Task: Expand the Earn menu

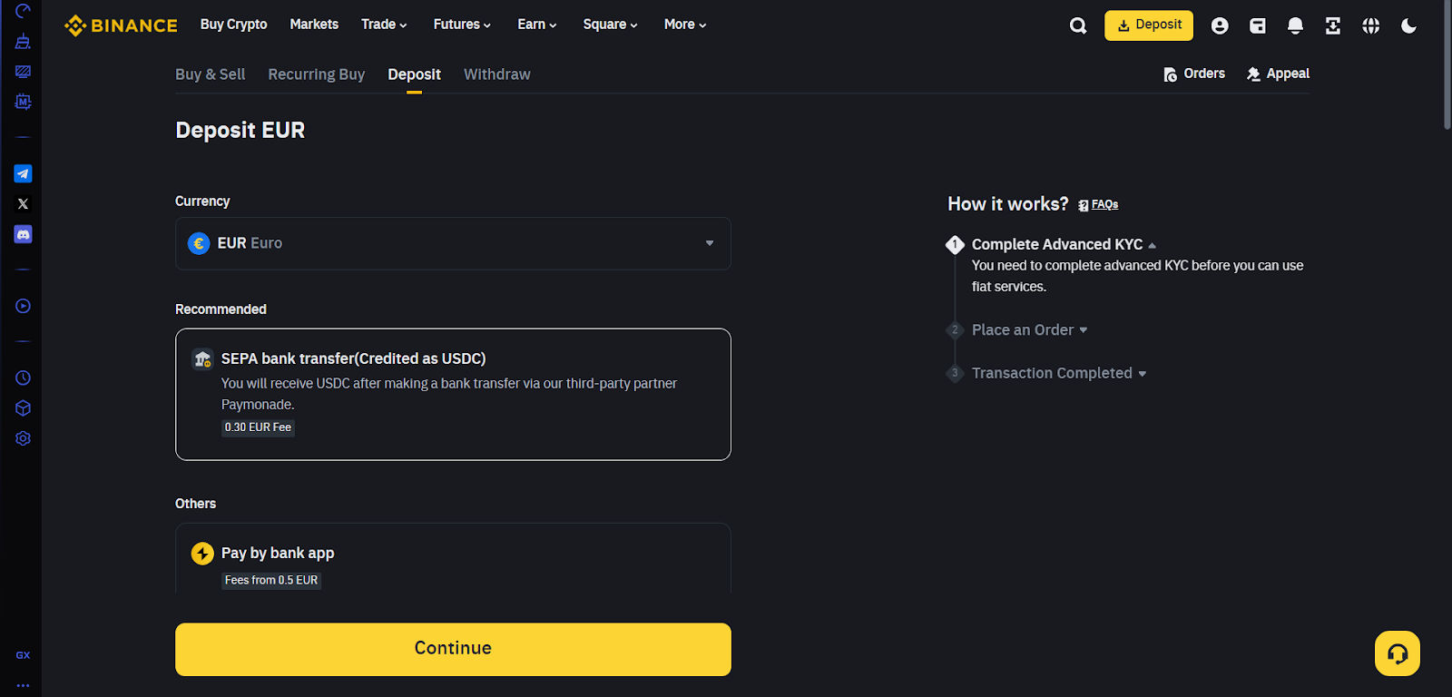Action: [537, 25]
